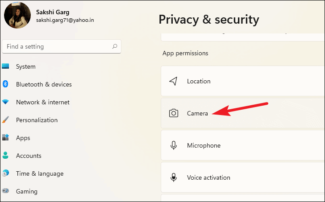Image resolution: width=325 pixels, height=202 pixels.
Task: Click the Gaming controller icon
Action: click(5, 190)
